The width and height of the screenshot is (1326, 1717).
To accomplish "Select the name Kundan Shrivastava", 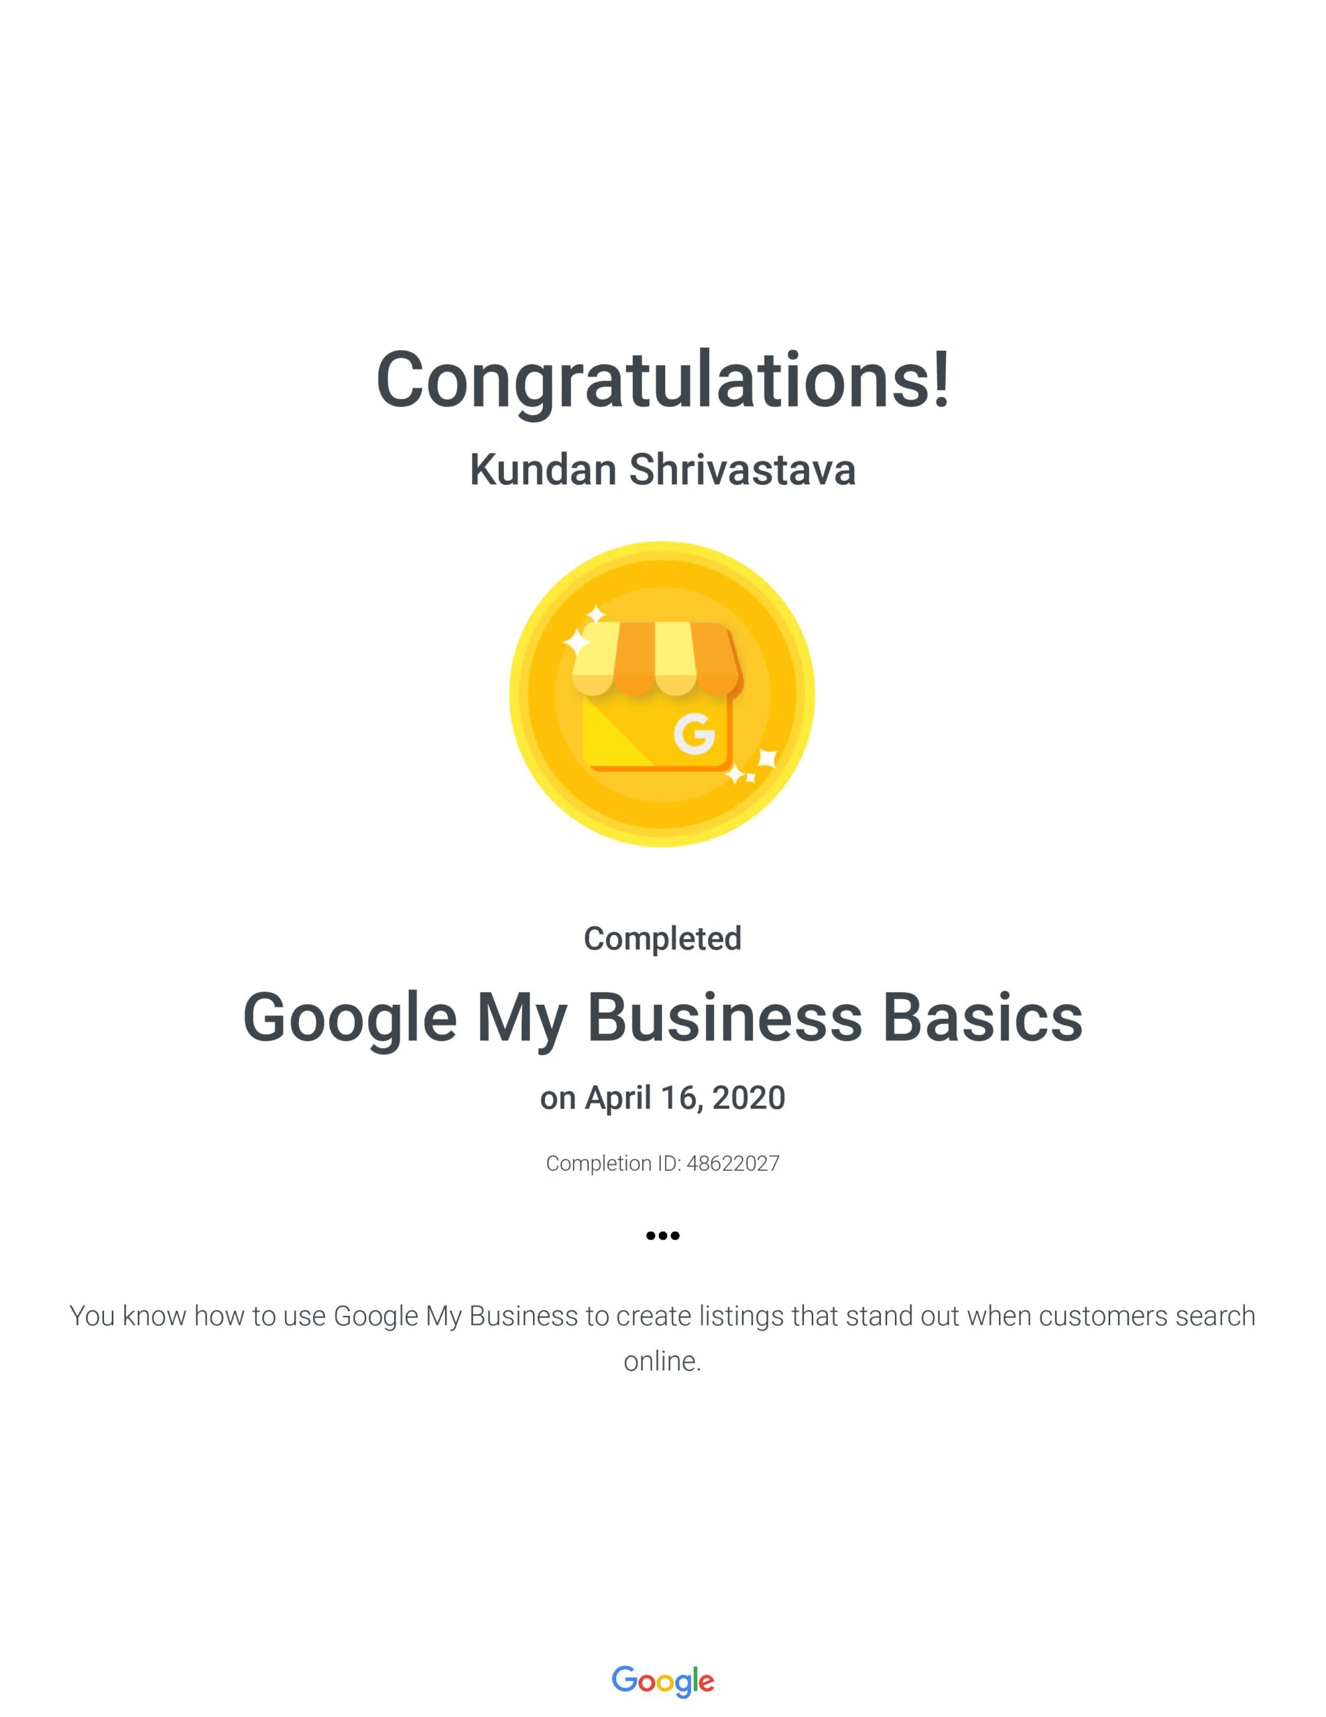I will pos(662,470).
